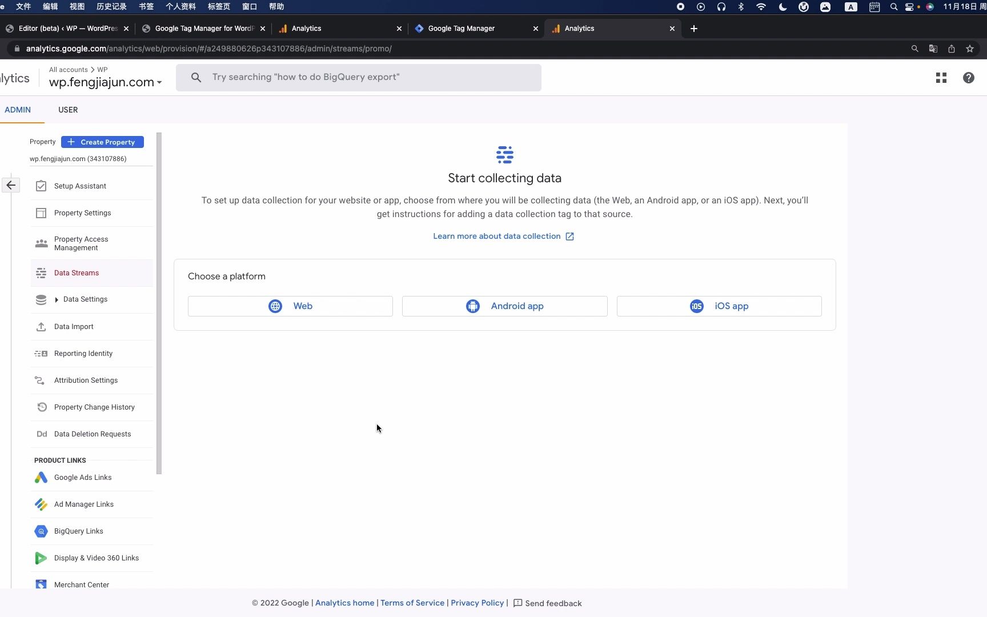Choose the iOS app platform button

719,306
